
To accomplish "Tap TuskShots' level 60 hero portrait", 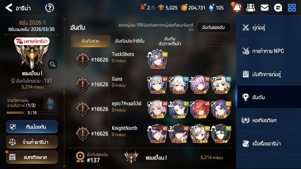I will click(x=157, y=60).
